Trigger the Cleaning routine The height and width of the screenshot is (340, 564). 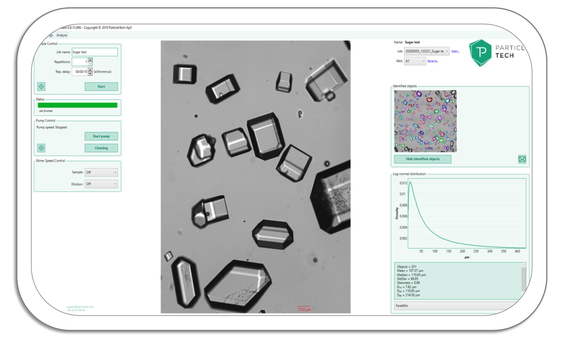pyautogui.click(x=101, y=148)
